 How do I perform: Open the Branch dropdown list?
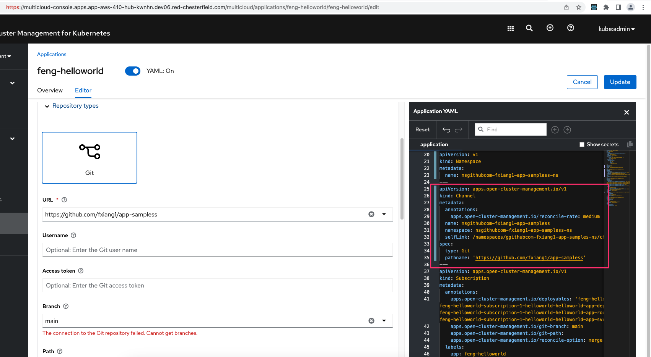coord(384,321)
